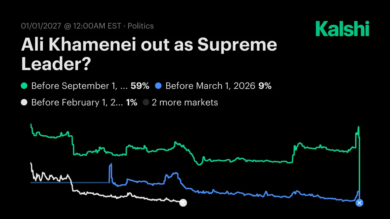Click the blue line's tall spike mid-left
Viewport: 390px width, 219px height.
click(x=110, y=164)
